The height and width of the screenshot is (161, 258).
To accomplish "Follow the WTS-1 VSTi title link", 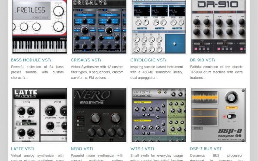I will coord(142,149).
